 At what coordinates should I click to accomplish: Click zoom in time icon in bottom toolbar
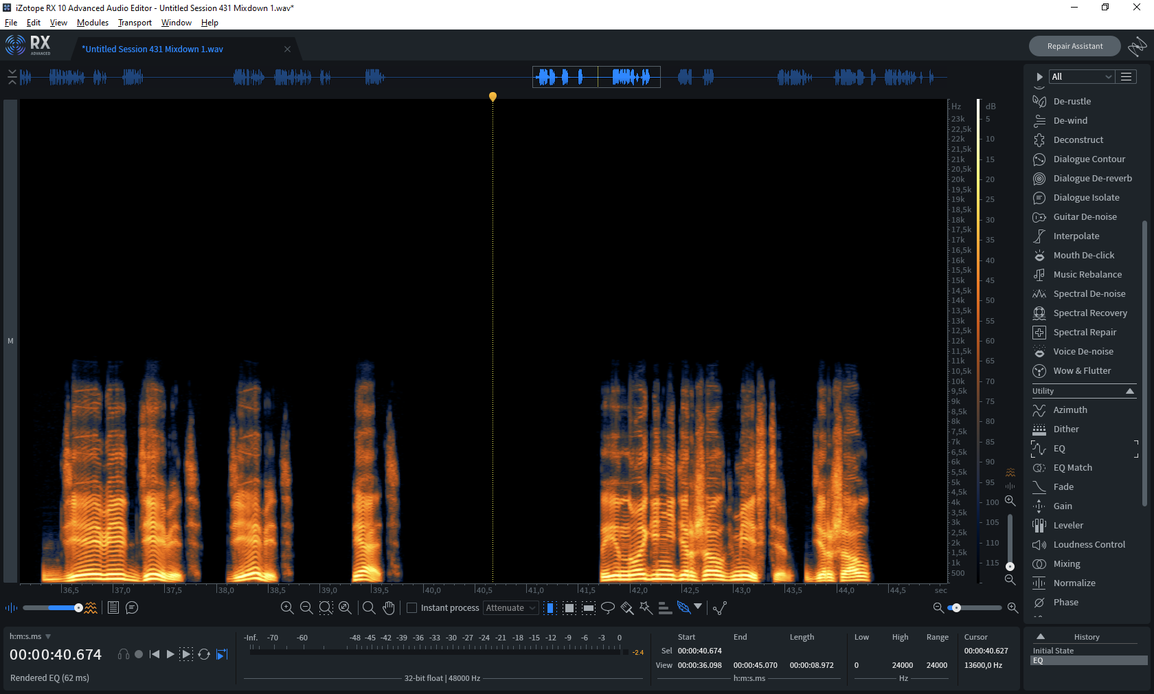tap(287, 607)
